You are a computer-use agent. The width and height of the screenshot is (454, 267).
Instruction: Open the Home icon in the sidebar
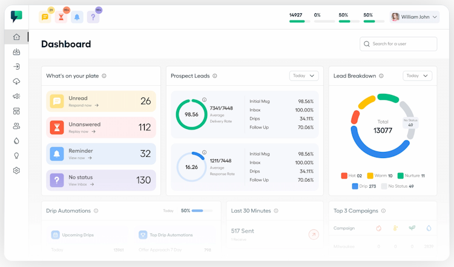(x=16, y=37)
